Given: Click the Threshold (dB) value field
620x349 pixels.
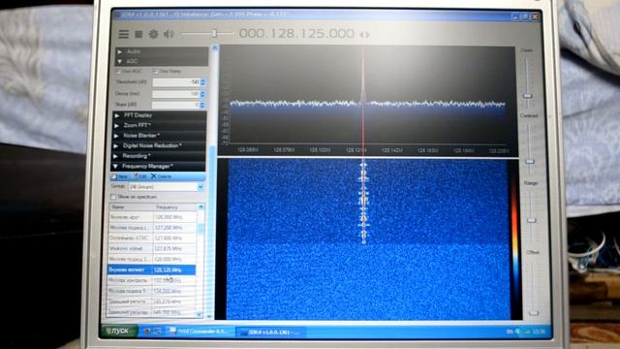Looking at the screenshot, I should (x=176, y=82).
